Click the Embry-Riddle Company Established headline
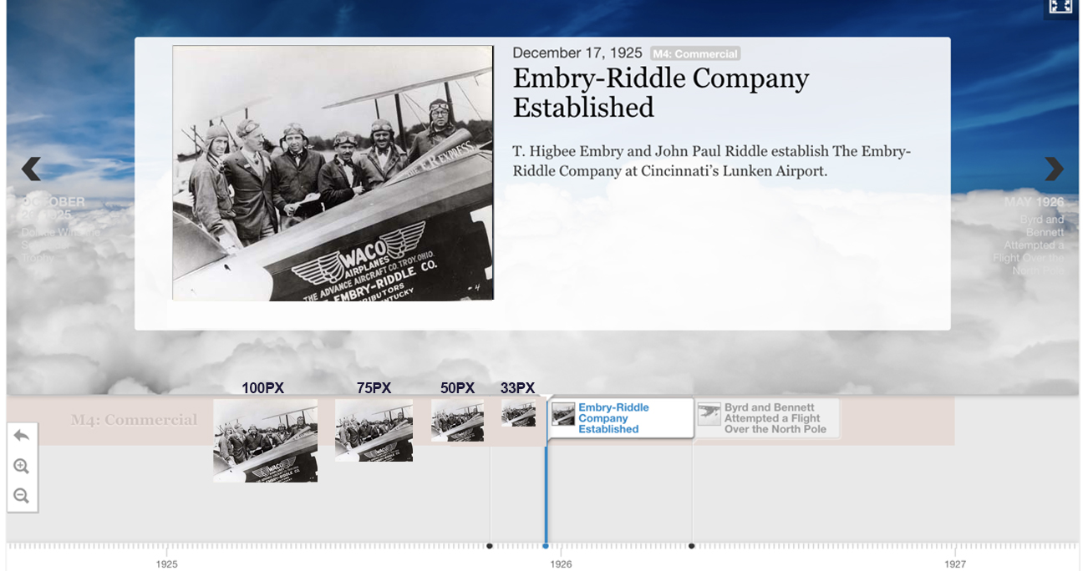1083x571 pixels. (x=660, y=93)
